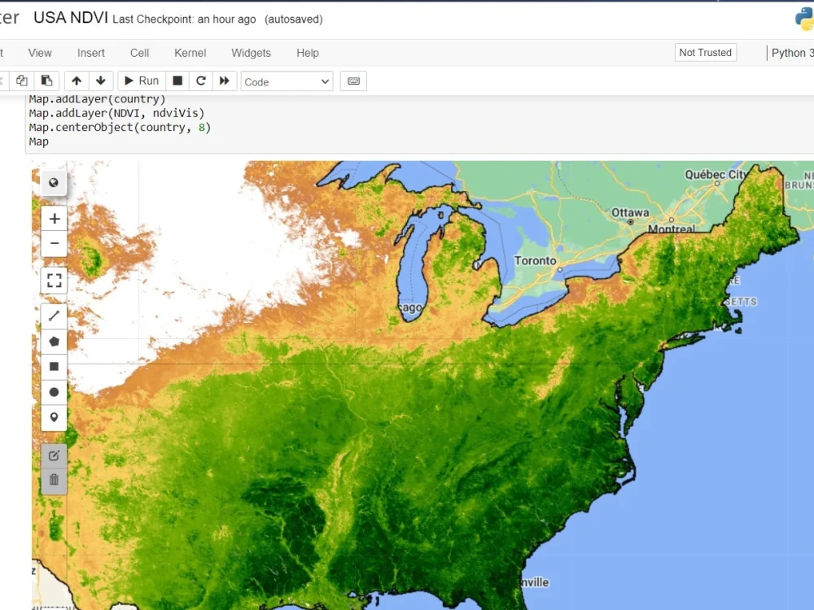Image resolution: width=814 pixels, height=610 pixels.
Task: Restart kernel and run all with fast-forward icon
Action: 223,81
